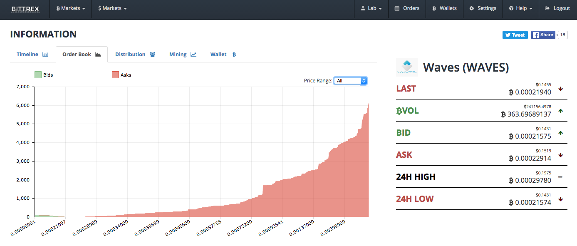The height and width of the screenshot is (246, 577).
Task: Go to the Orders page
Action: [x=407, y=8]
